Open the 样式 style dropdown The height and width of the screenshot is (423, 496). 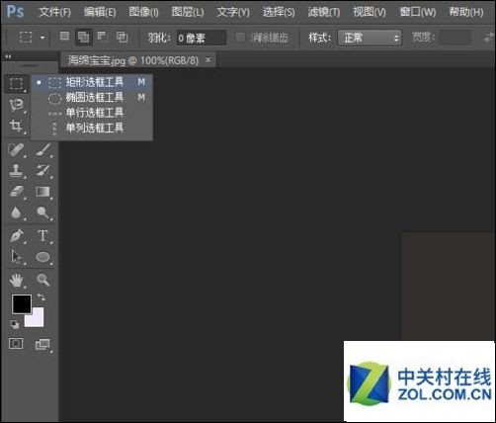[x=370, y=38]
